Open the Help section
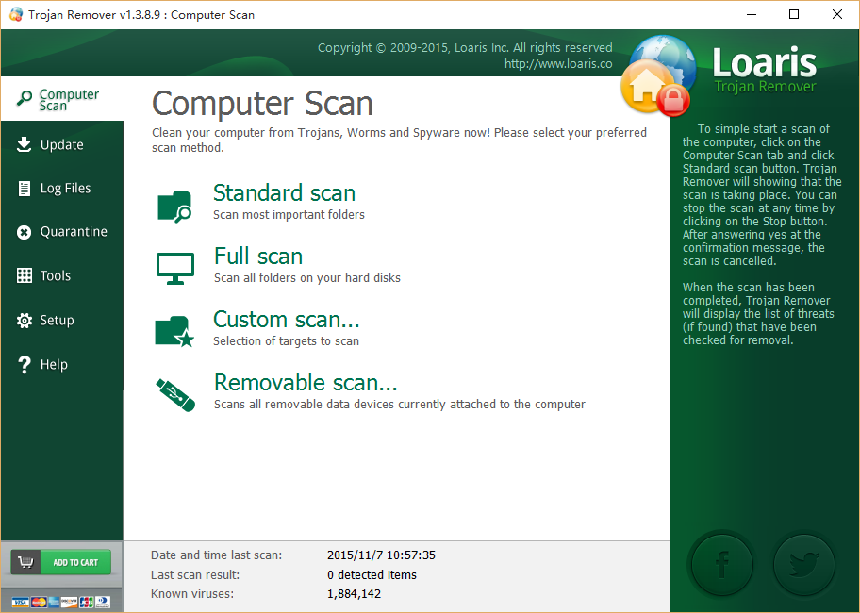This screenshot has height=613, width=860. click(62, 365)
